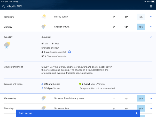Tap Monday's shower weather icon

tap(44, 27)
